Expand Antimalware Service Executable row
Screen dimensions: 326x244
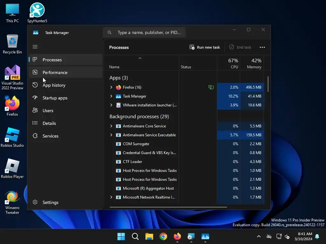point(111,135)
